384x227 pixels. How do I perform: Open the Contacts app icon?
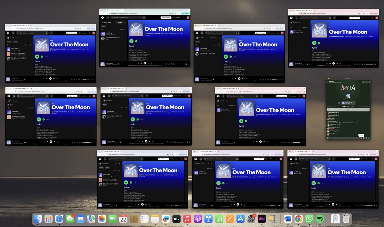pos(134,219)
